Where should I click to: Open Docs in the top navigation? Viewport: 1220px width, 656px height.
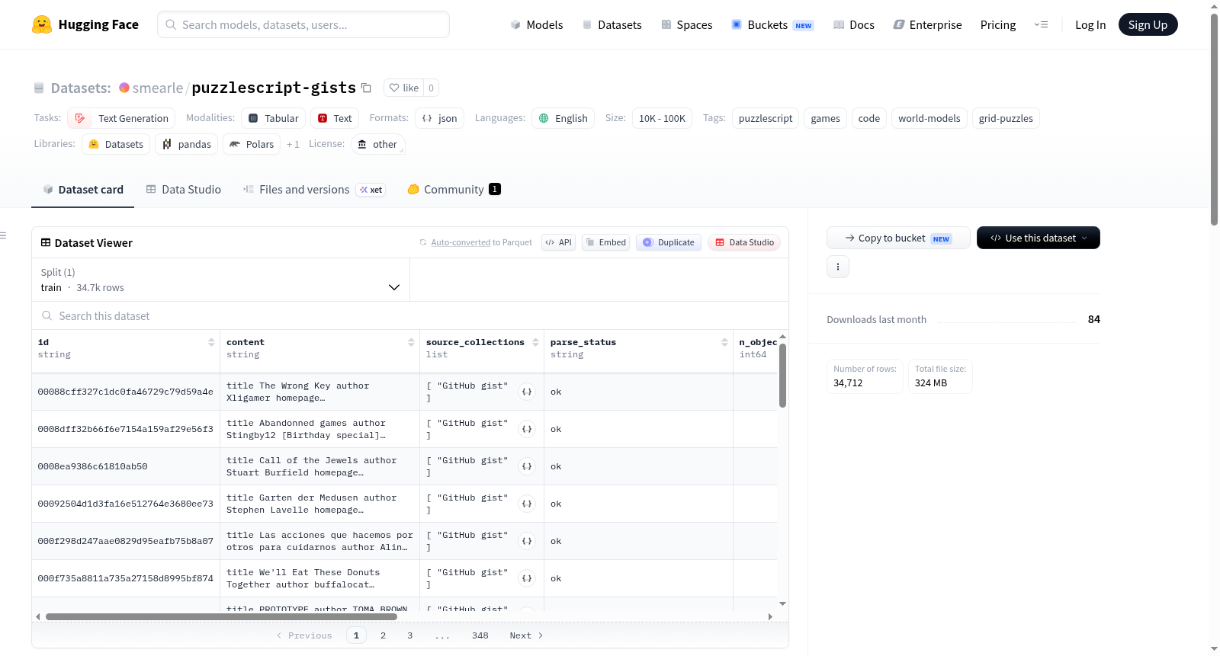point(854,24)
